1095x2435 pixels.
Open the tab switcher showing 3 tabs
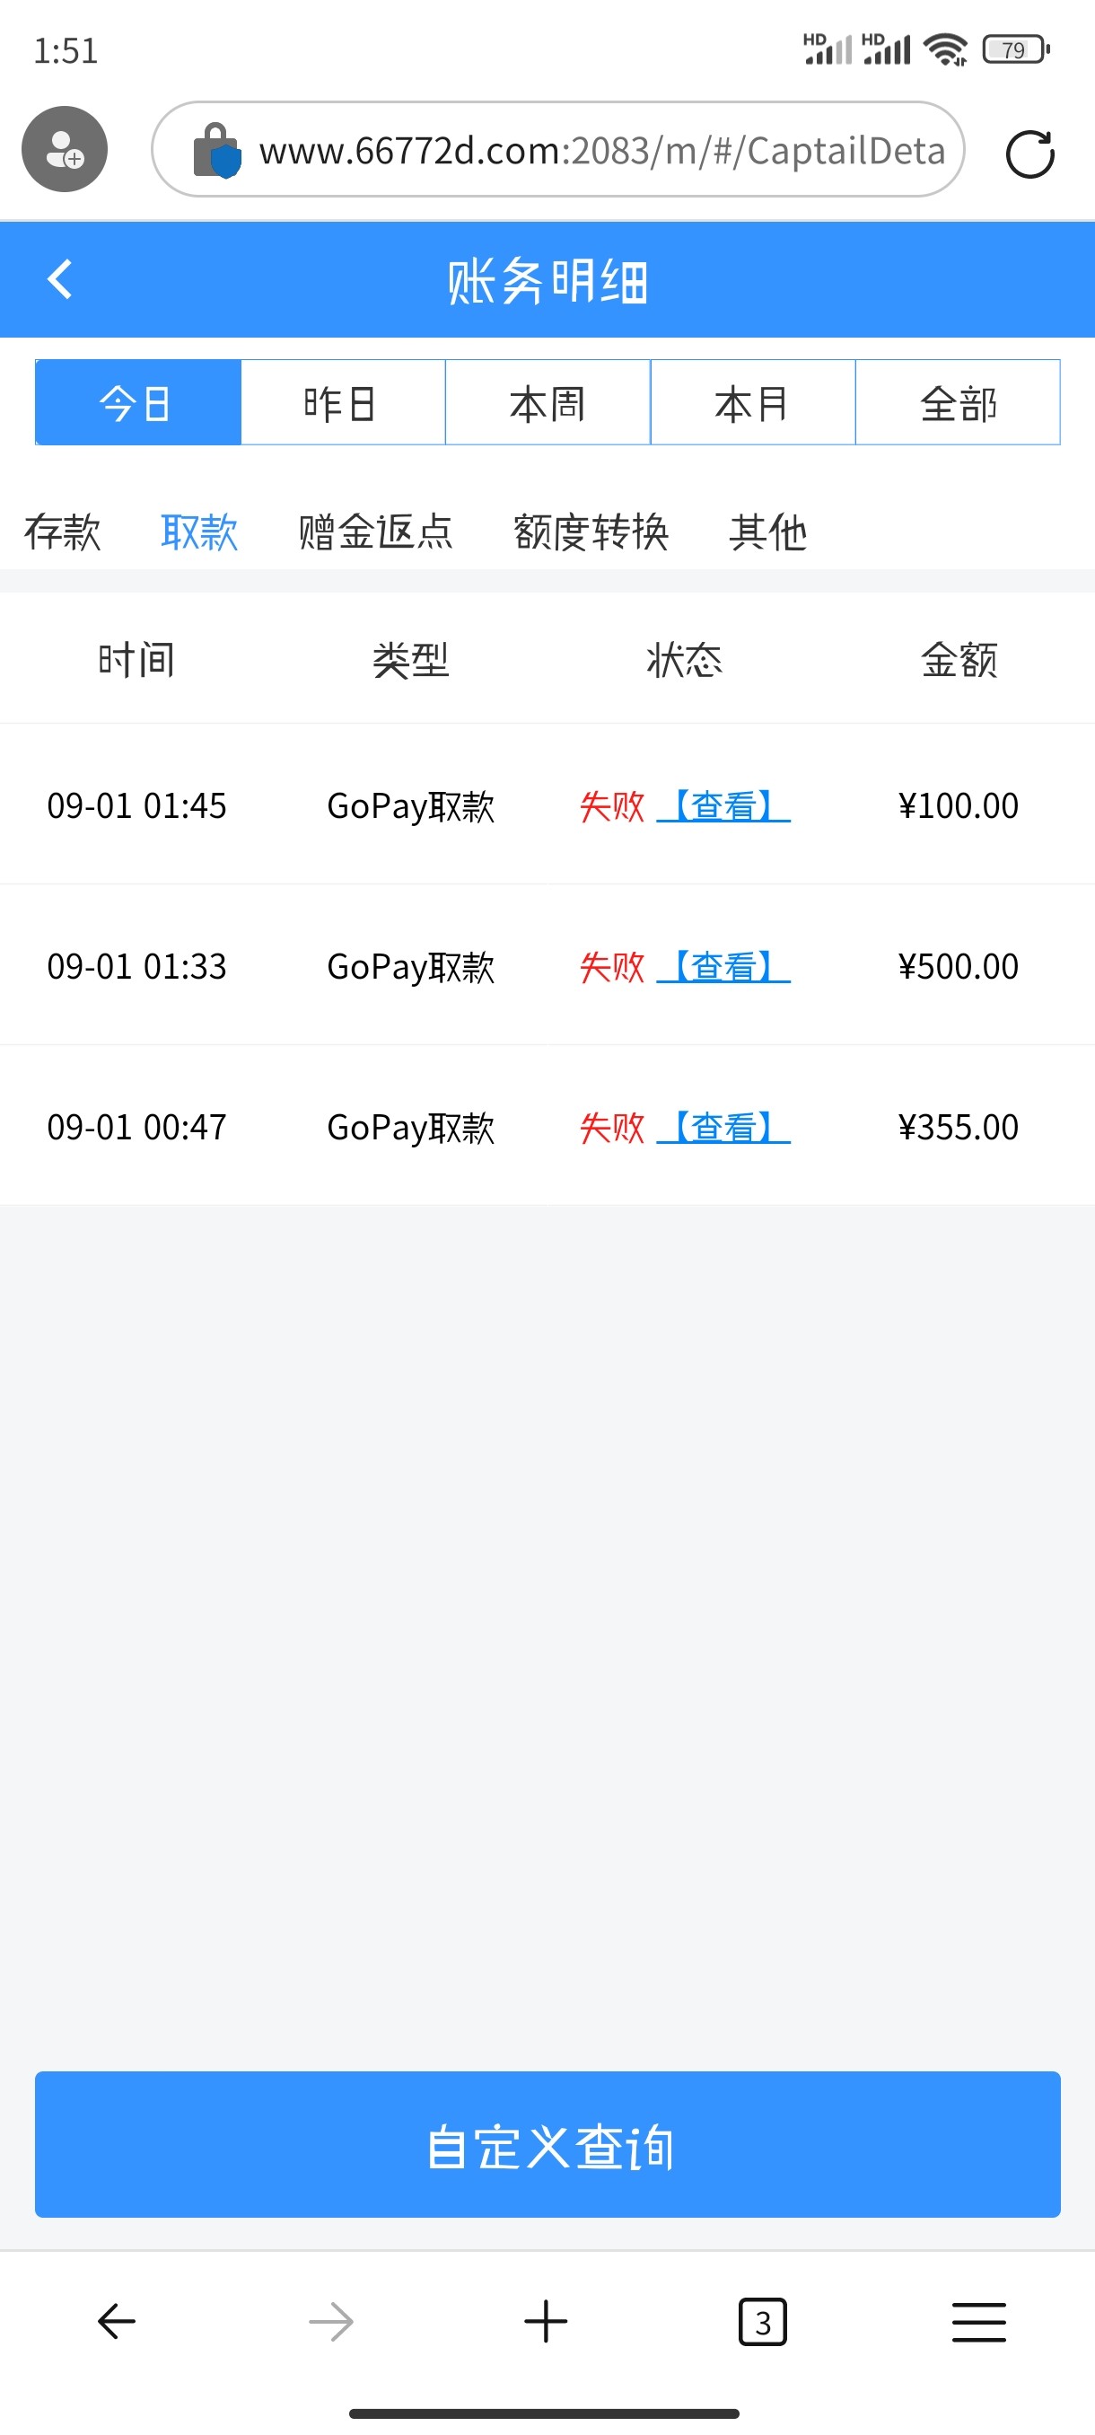click(761, 2321)
